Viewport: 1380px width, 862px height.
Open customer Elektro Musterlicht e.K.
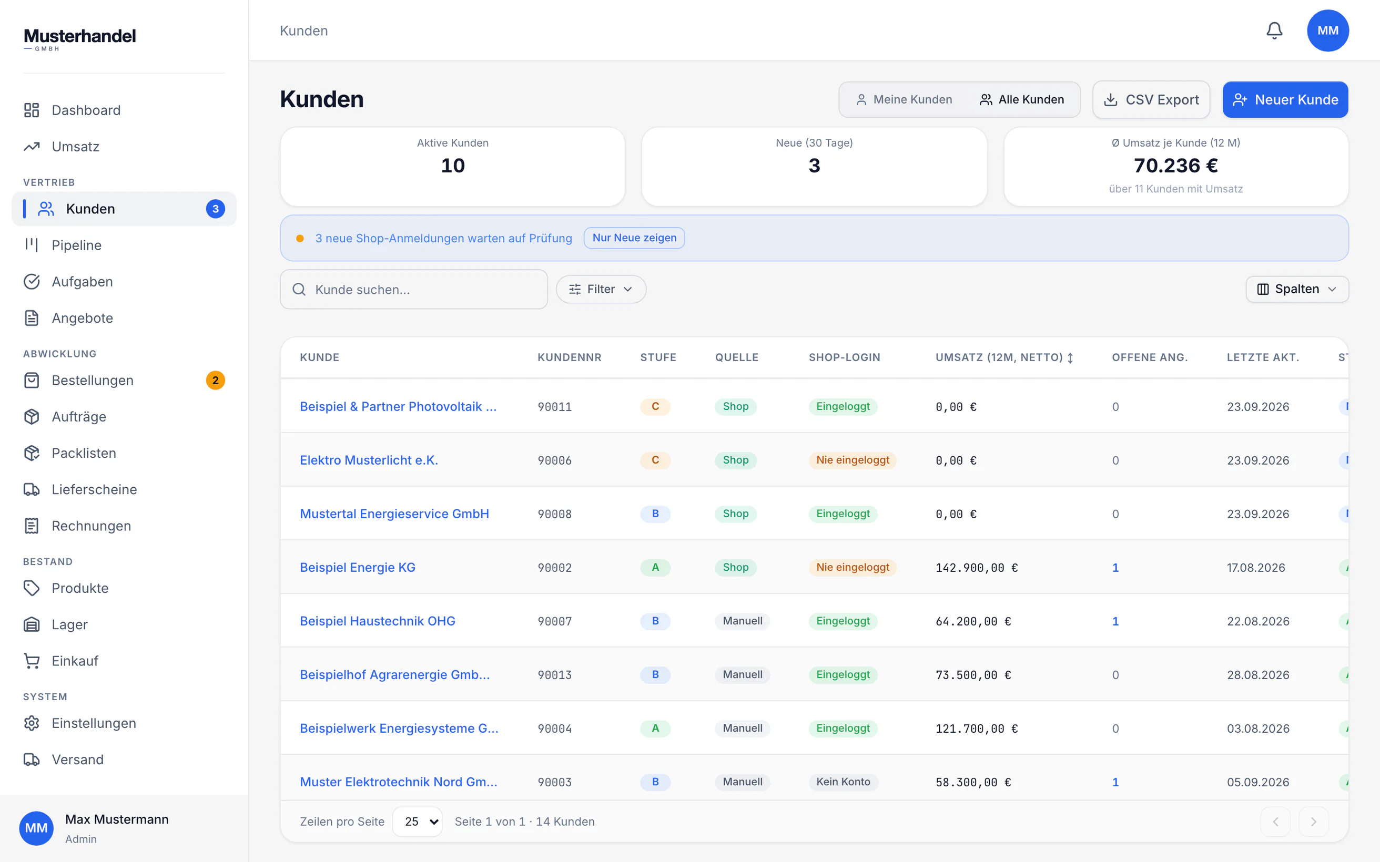(x=369, y=460)
